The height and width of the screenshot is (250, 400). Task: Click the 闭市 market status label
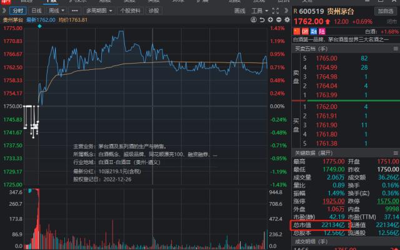coord(392,22)
